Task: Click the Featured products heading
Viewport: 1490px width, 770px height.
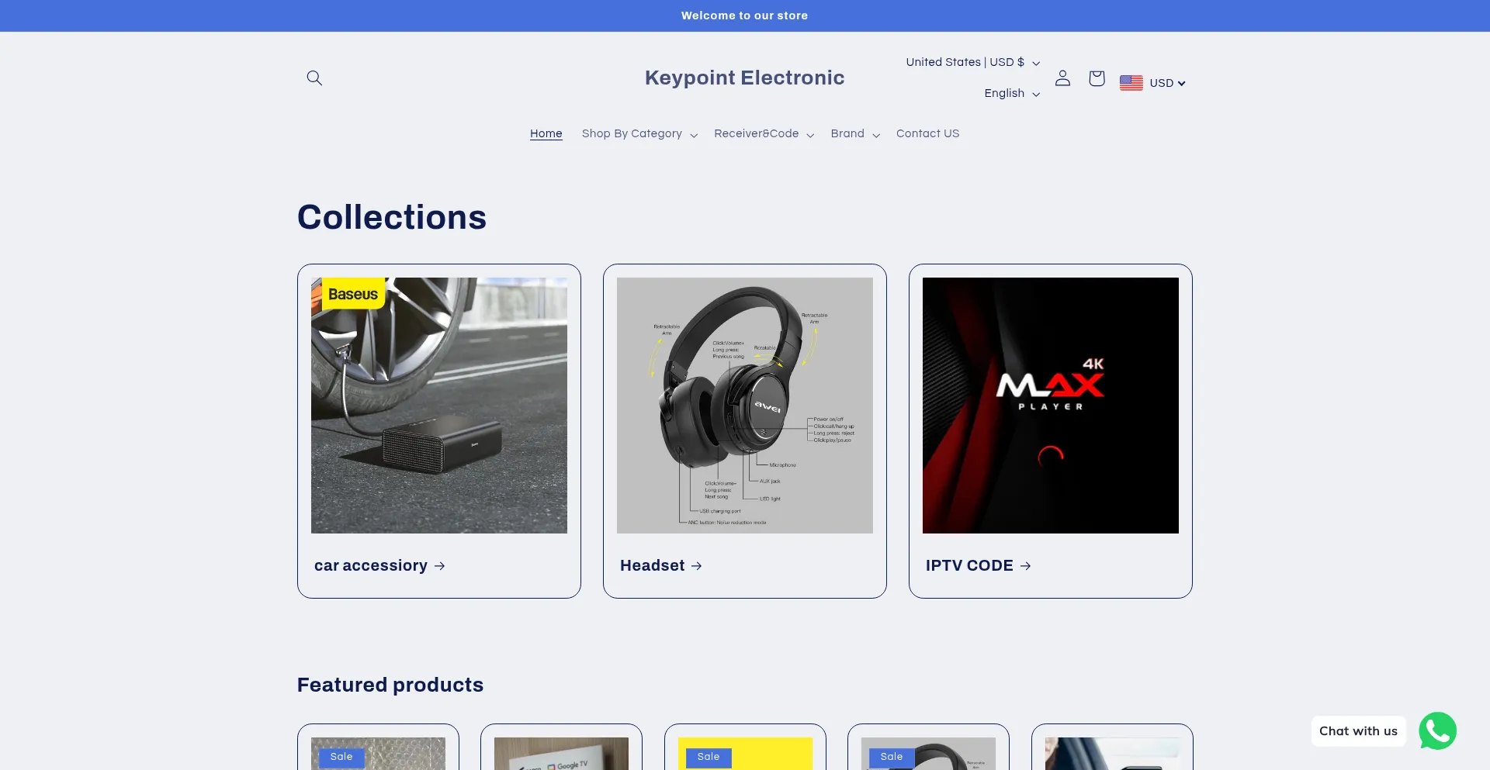Action: (390, 685)
